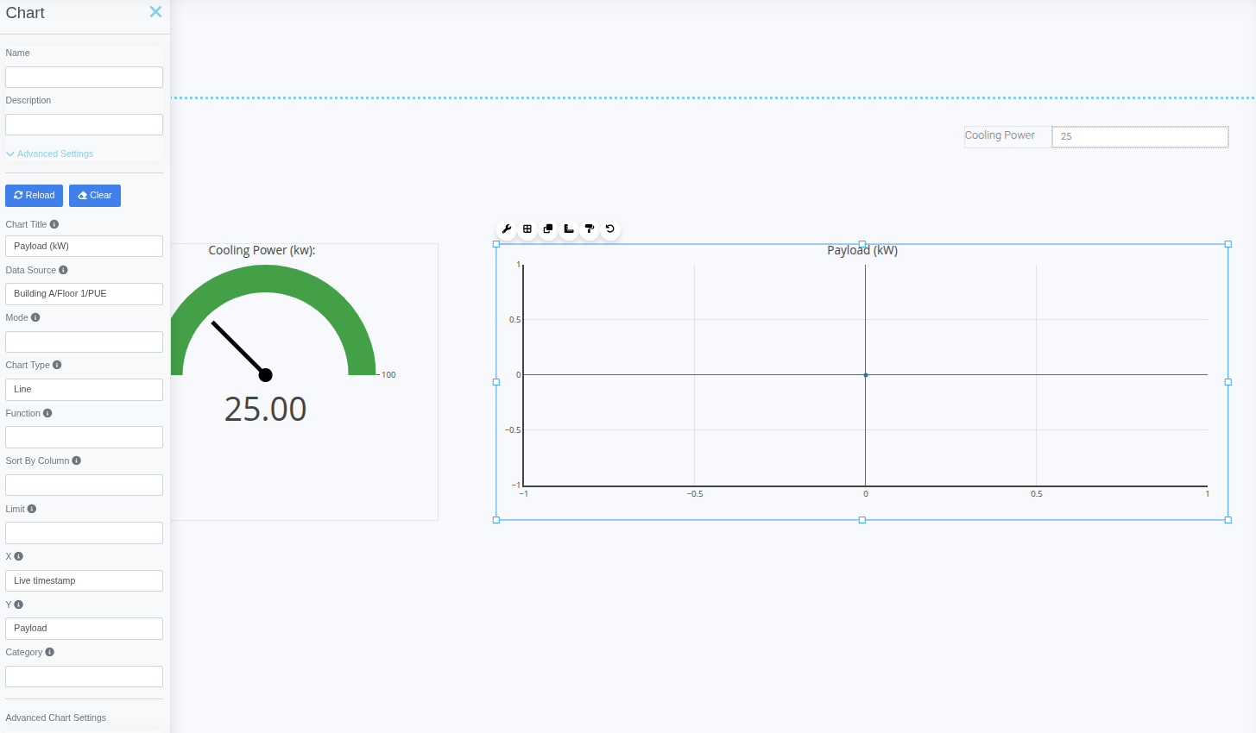Click the paint roller style icon
Image resolution: width=1256 pixels, height=733 pixels.
pos(590,229)
